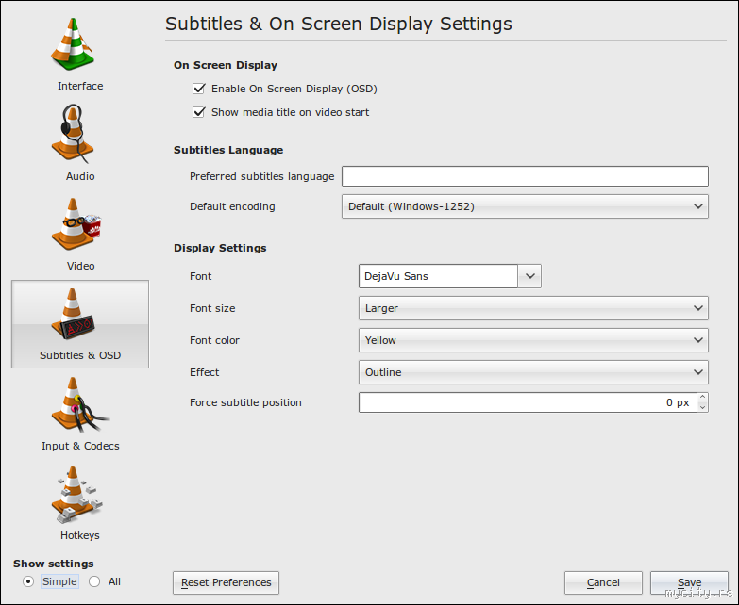Disable Enable On Screen Display checkbox
Image resolution: width=739 pixels, height=605 pixels.
[x=199, y=89]
